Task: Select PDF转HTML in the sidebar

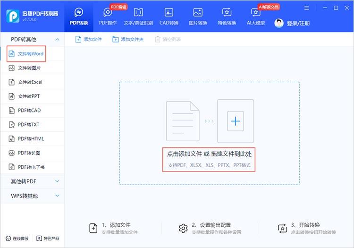Action: (32, 139)
